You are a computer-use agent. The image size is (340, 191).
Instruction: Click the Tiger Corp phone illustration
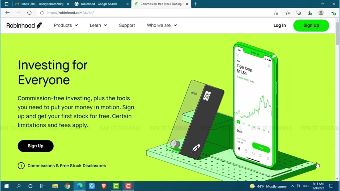pos(256,106)
